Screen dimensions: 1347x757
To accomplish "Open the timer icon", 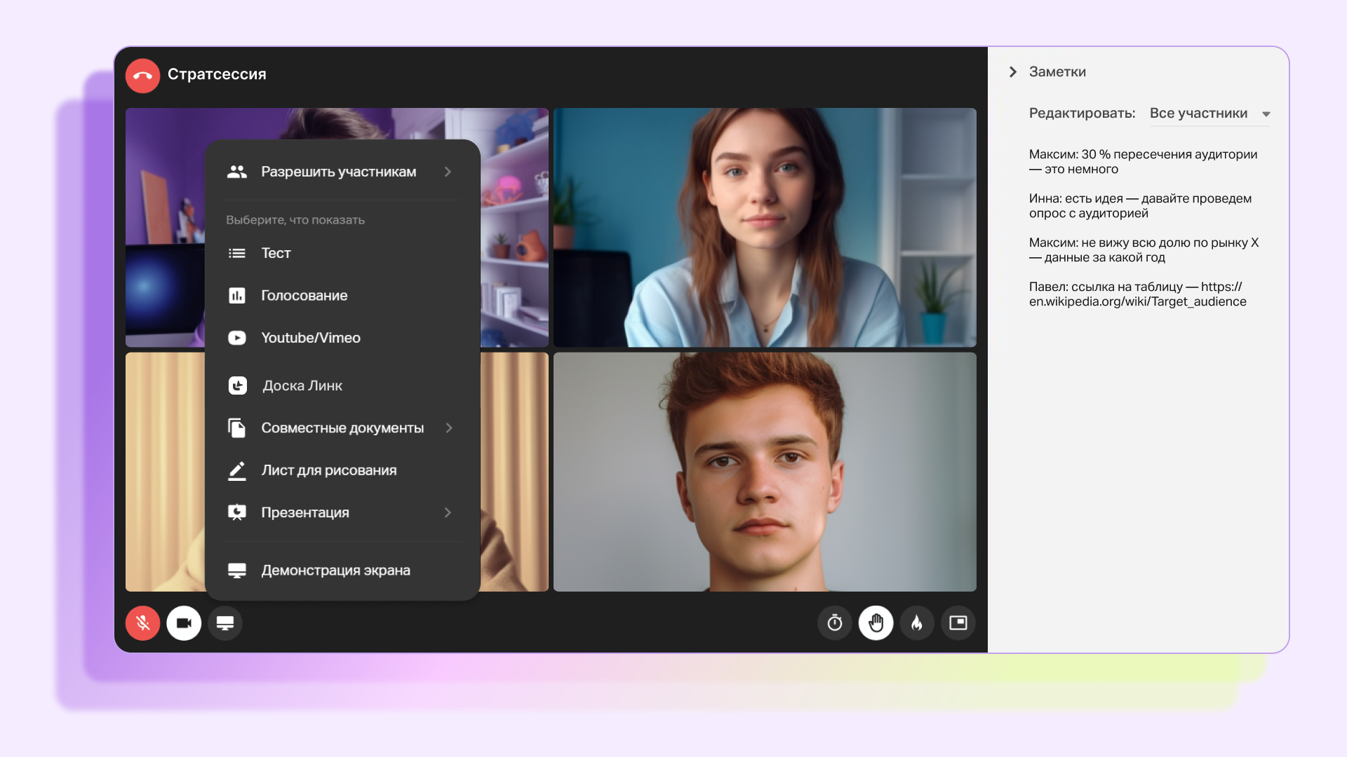I will coord(835,622).
